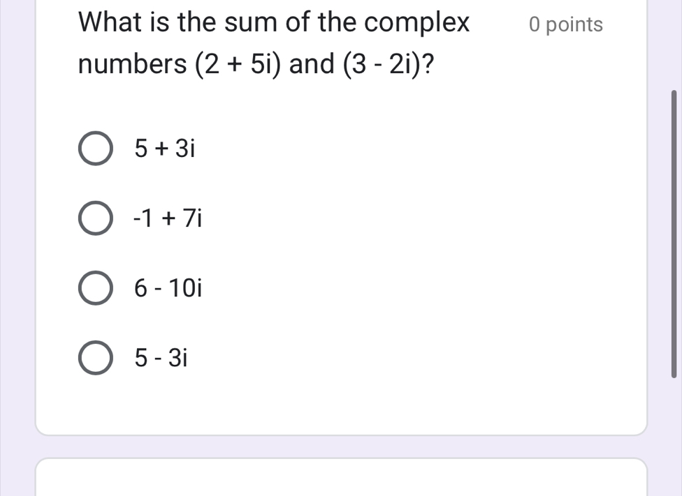The height and width of the screenshot is (496, 682).
Task: Mark the 5 - 3i radio circle
Action: (x=94, y=359)
